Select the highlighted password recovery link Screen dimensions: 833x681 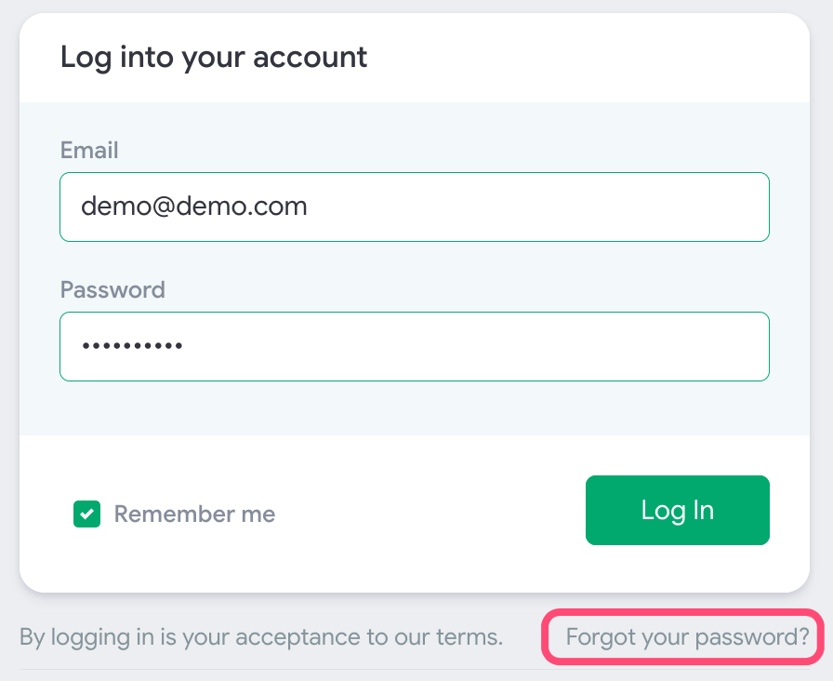[x=688, y=637]
